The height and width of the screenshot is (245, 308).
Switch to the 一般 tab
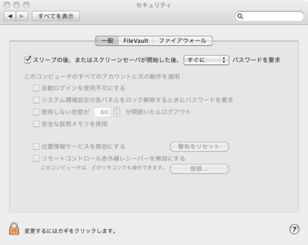pos(107,41)
